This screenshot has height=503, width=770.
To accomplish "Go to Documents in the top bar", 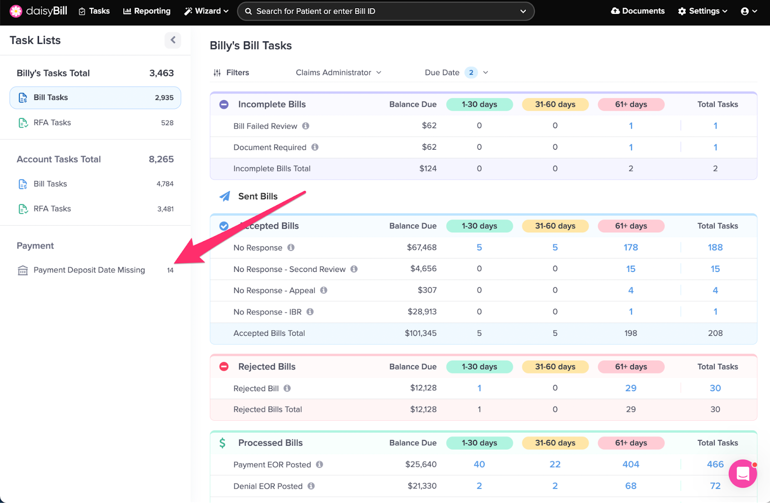I will tap(638, 11).
